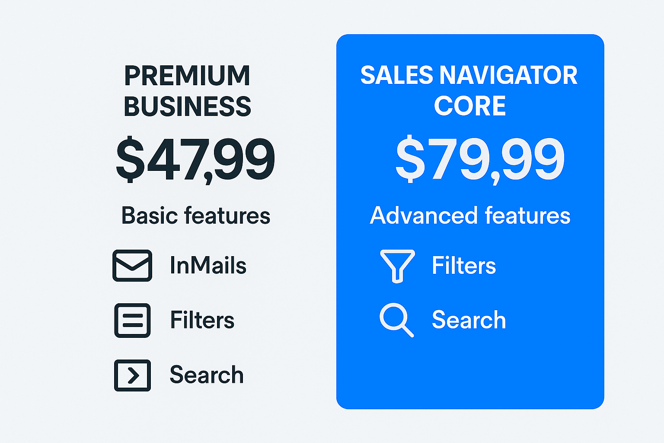
Task: Click the $79,99 price
Action: click(x=480, y=159)
